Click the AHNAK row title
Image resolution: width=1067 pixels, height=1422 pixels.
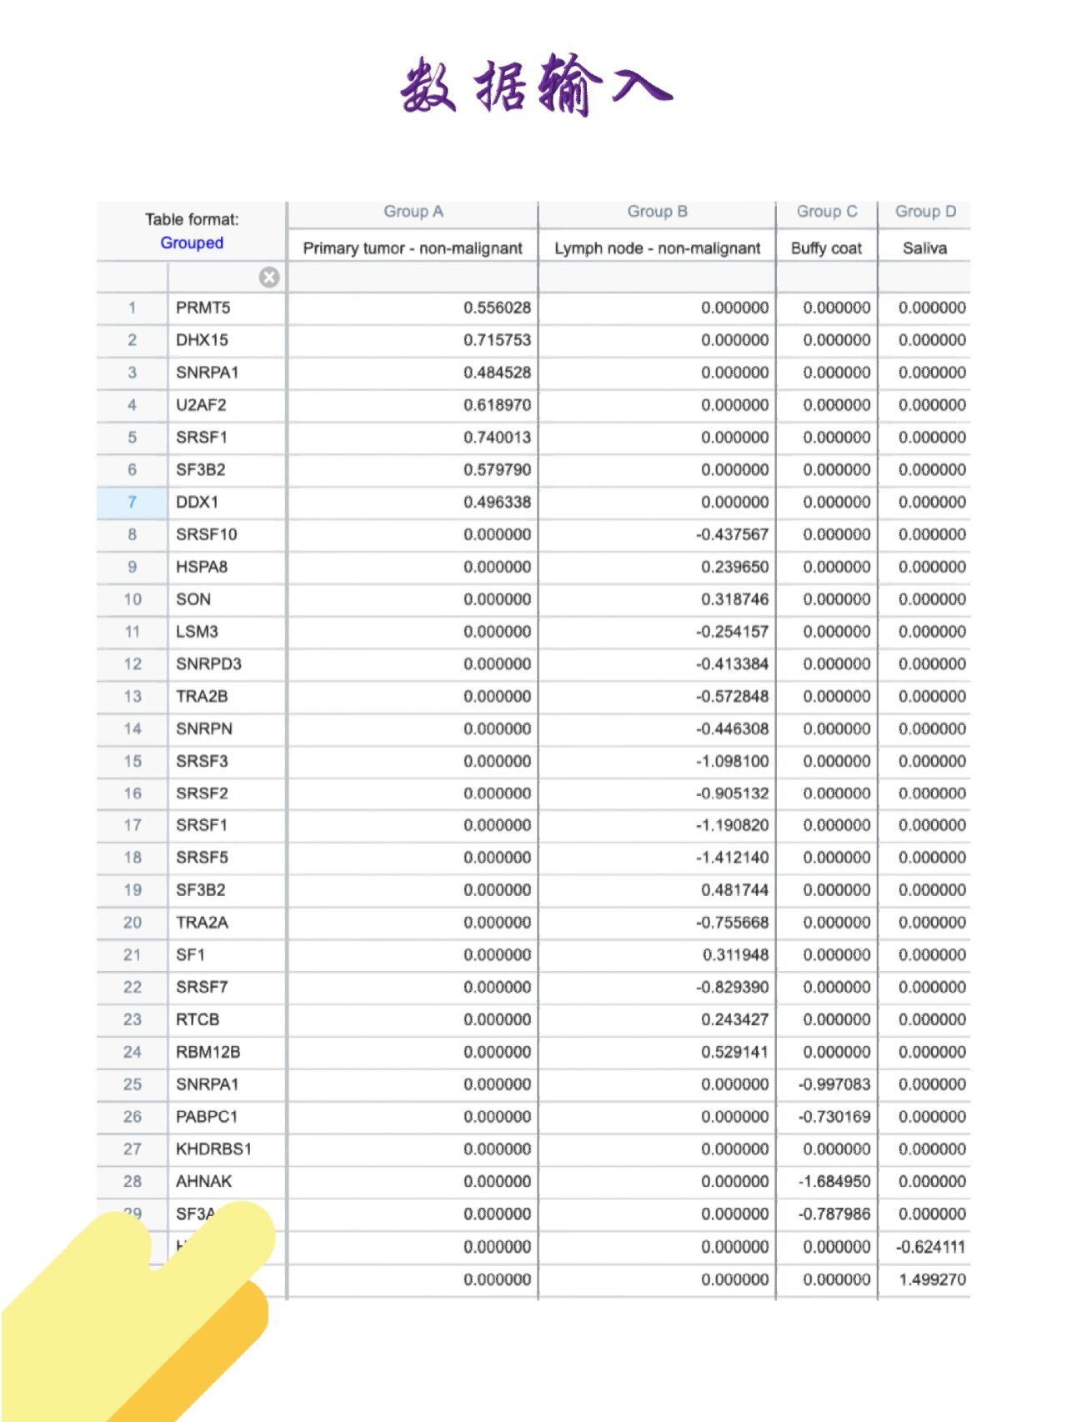click(204, 1182)
